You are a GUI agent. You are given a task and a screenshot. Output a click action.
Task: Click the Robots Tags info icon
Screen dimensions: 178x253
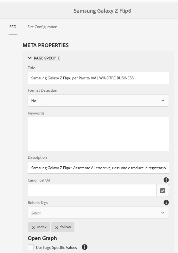click(166, 202)
